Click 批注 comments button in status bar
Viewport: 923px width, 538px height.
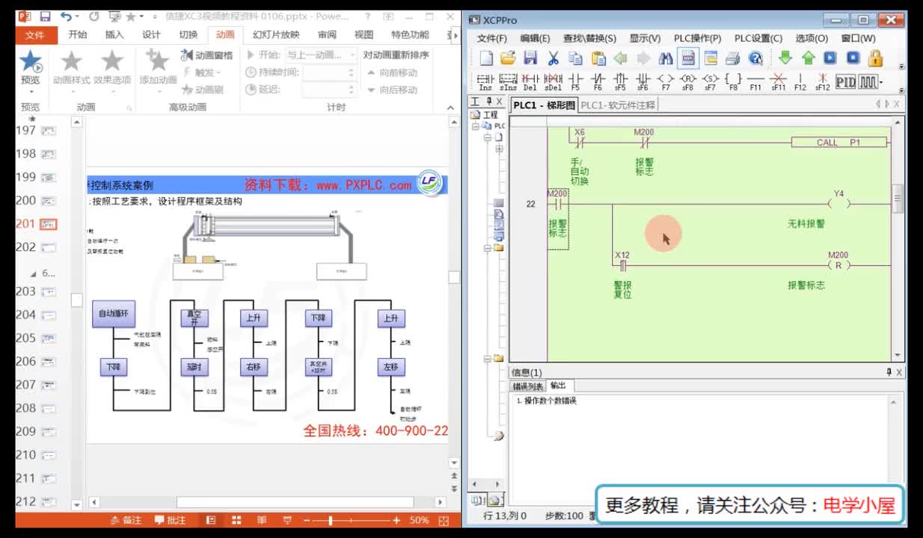coord(171,520)
